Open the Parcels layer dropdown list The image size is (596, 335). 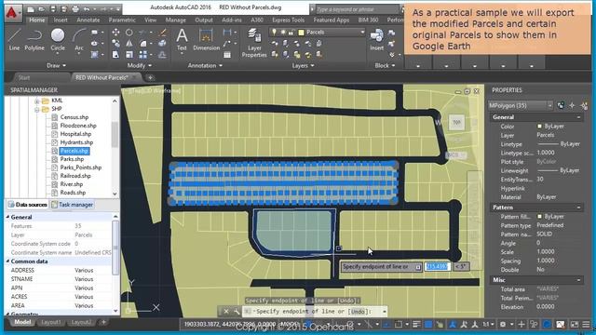[x=362, y=33]
